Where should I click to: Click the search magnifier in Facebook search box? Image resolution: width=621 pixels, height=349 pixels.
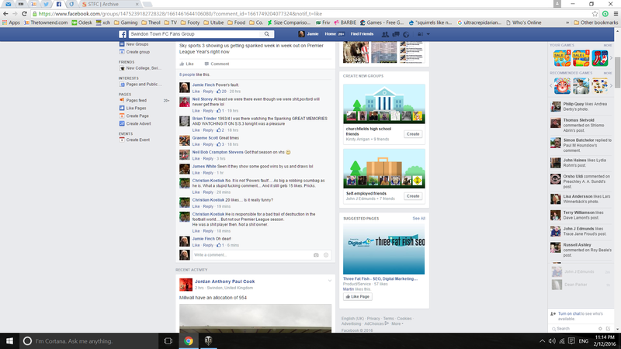pyautogui.click(x=267, y=34)
